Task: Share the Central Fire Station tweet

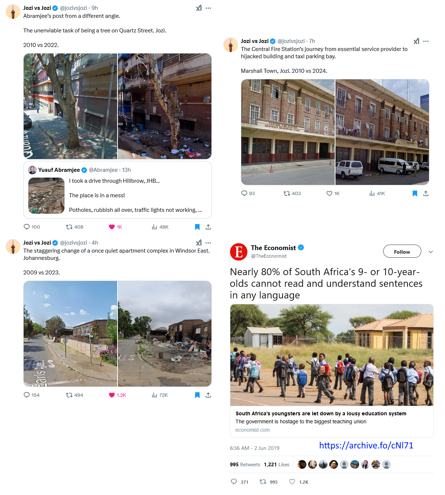Action: click(426, 193)
